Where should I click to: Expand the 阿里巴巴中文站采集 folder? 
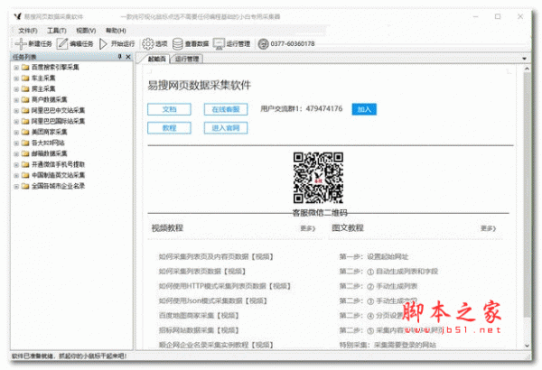click(16, 111)
